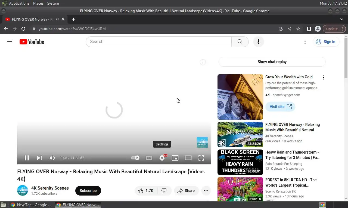Screen dimensions: 348x208
Task: Skip to the next video
Action: [39, 158]
